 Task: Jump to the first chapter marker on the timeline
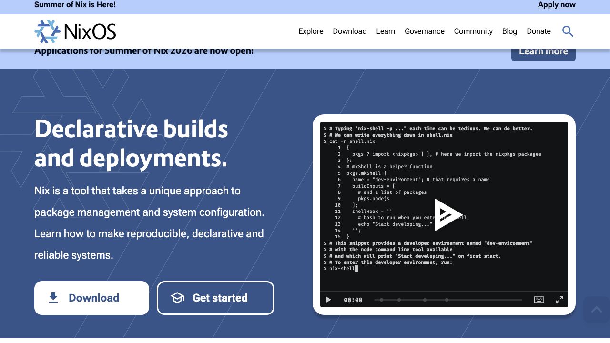tap(381, 300)
